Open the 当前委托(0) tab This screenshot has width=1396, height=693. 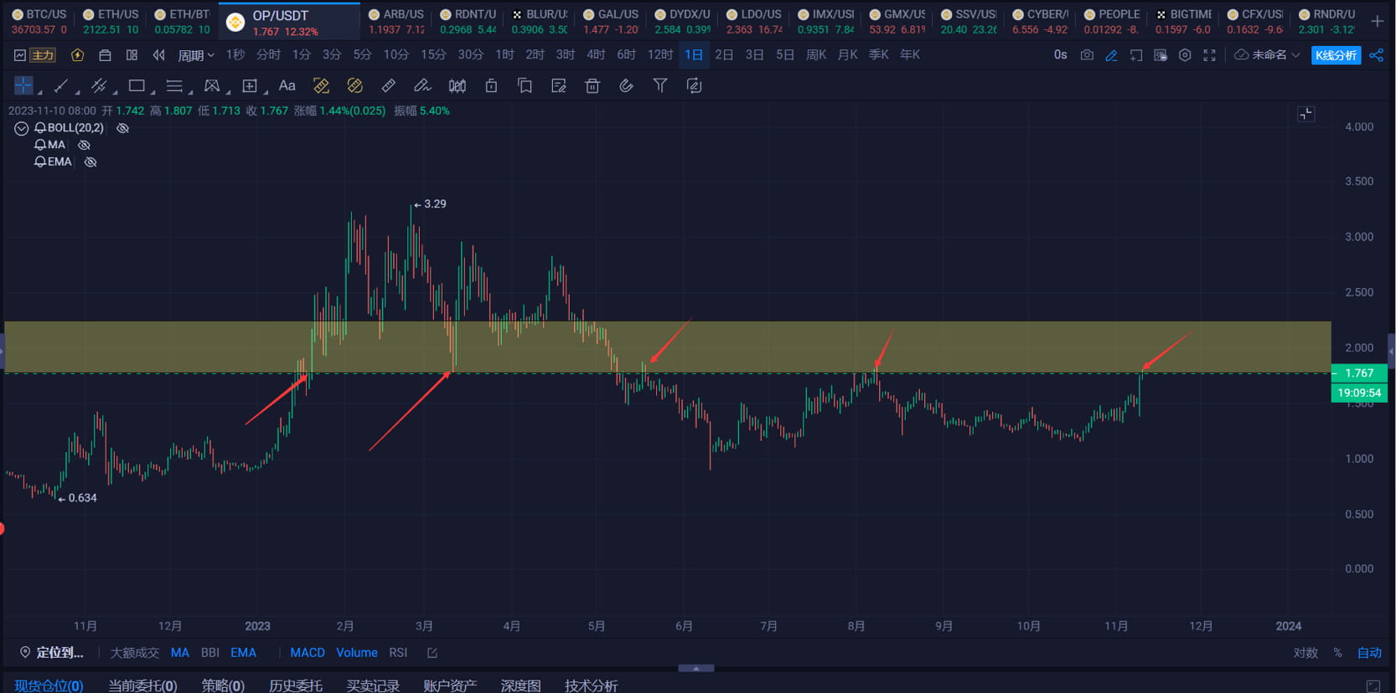tap(142, 685)
